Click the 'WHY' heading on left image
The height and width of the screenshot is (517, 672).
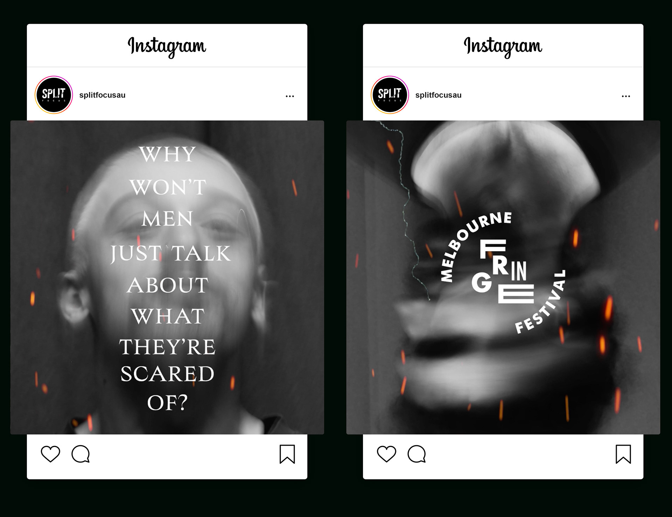pos(167,154)
